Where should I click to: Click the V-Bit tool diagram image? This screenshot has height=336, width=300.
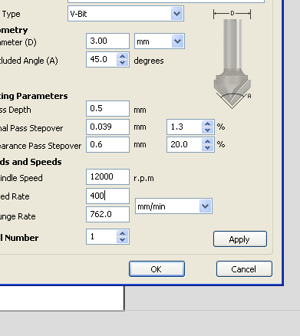pos(232,59)
